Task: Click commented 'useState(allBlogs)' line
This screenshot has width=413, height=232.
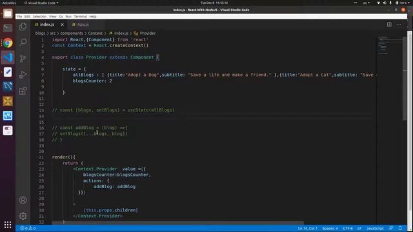Action: [x=113, y=110]
